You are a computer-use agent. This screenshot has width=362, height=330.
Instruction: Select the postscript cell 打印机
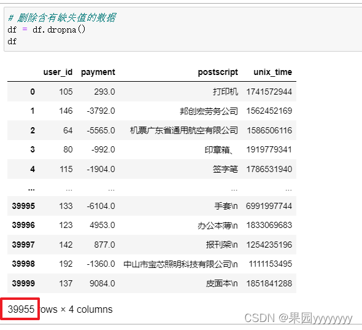(x=225, y=92)
